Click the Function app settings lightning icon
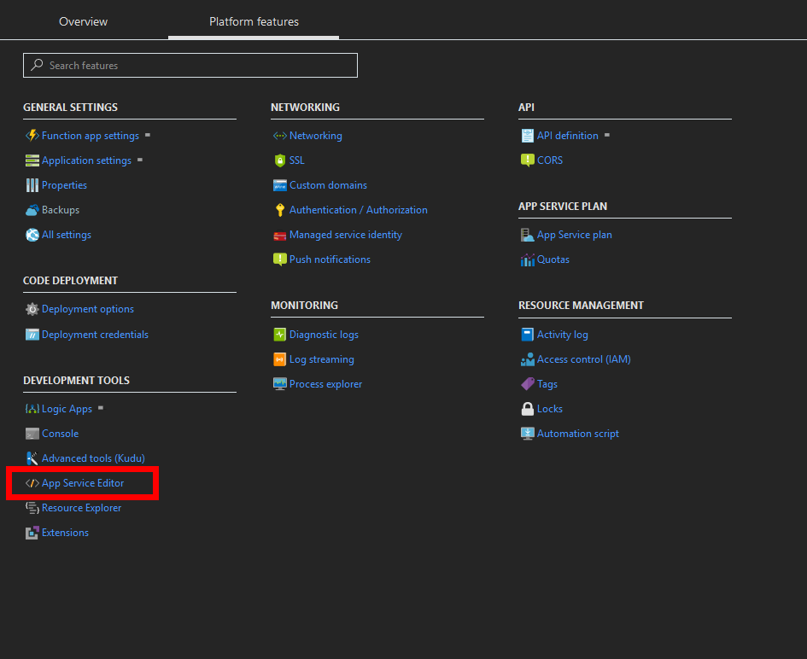This screenshot has width=807, height=659. coord(32,136)
